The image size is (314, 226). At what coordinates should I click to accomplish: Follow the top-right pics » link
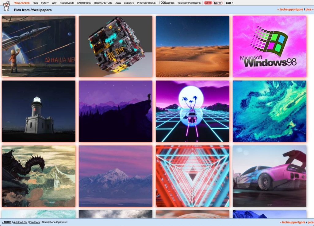[x=309, y=10]
